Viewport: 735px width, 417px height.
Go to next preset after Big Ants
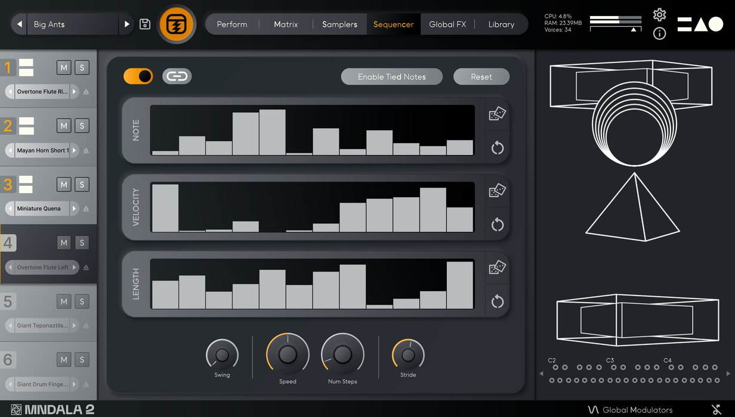coord(126,24)
